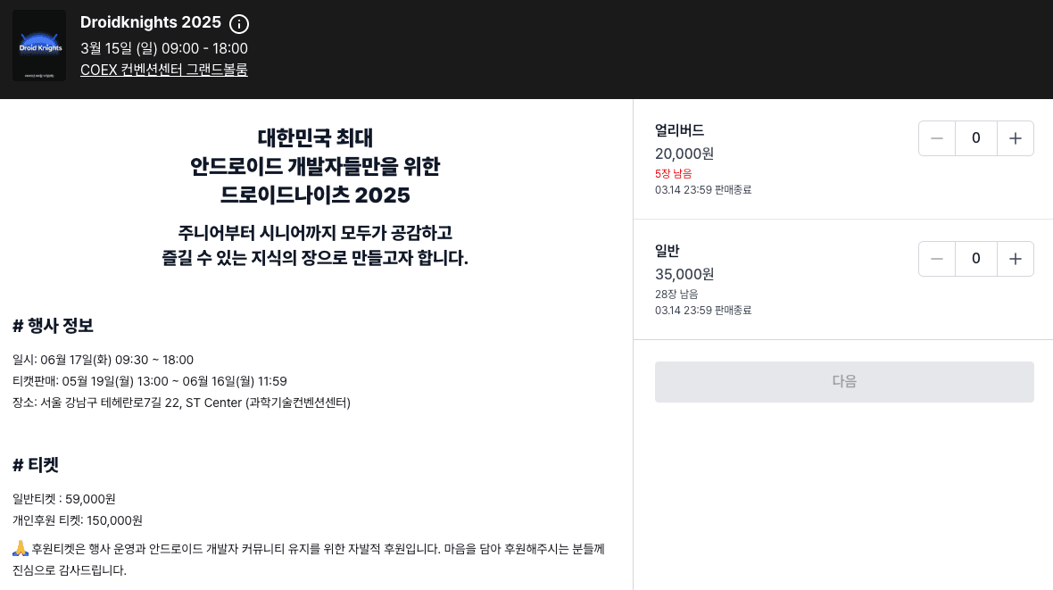The image size is (1053, 590).
Task: Click the 얼리버드 quantity field showing 0
Action: coord(976,137)
